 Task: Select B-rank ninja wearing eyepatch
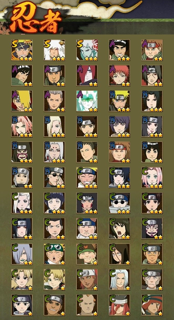pyautogui.click(x=54, y=178)
